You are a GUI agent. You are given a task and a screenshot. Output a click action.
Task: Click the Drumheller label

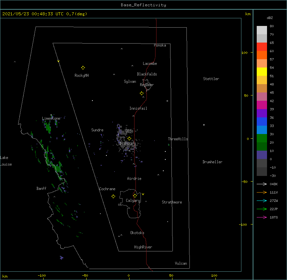pyautogui.click(x=212, y=162)
